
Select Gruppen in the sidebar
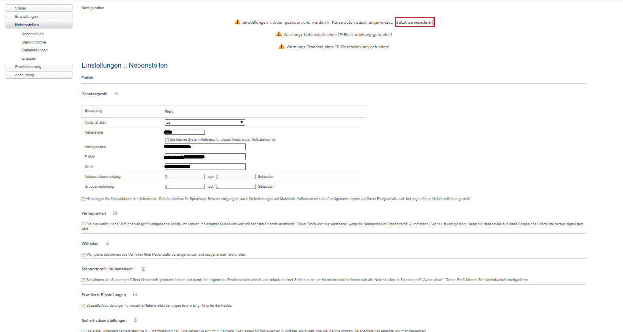point(28,58)
